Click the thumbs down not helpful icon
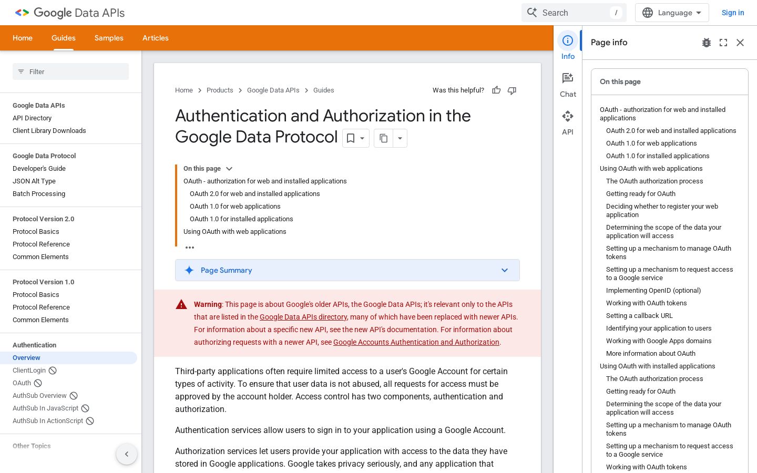 point(512,90)
